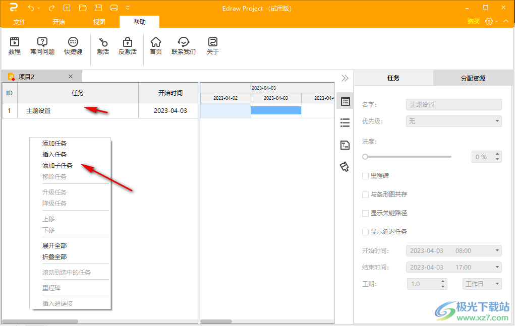Toggle the 里程碑 checkbox

point(365,176)
